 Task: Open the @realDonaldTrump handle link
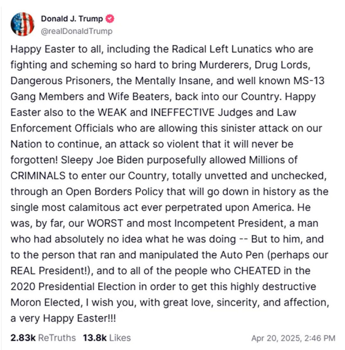76,31
